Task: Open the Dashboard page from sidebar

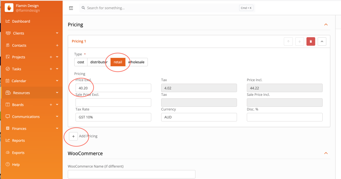Action: pos(21,21)
